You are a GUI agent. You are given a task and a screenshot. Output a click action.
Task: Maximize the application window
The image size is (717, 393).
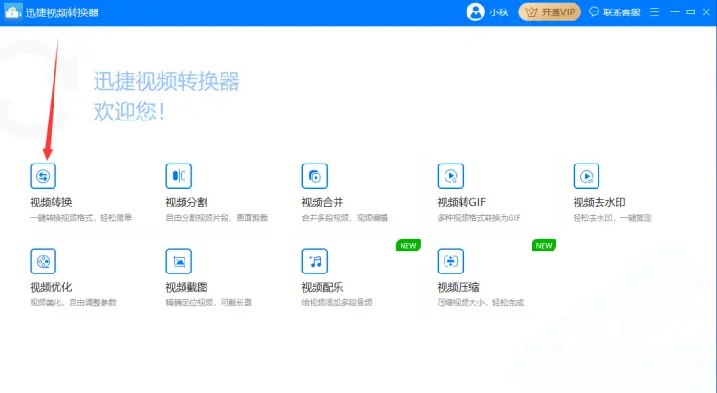[691, 12]
